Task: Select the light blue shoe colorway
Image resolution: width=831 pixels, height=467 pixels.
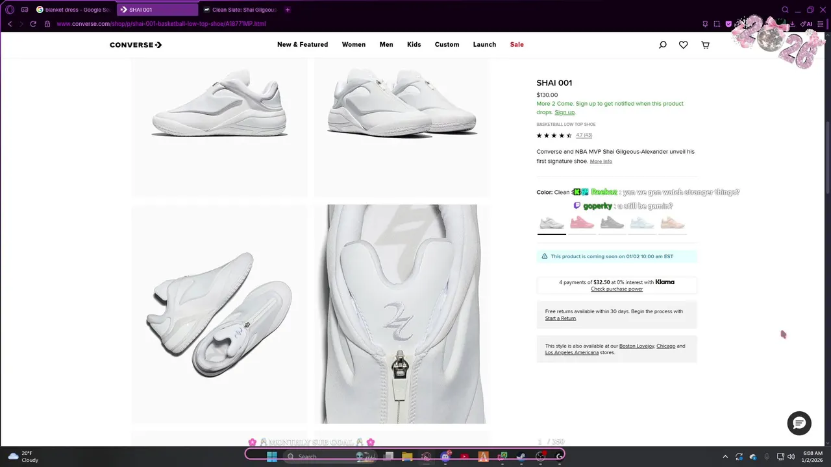Action: 643,223
